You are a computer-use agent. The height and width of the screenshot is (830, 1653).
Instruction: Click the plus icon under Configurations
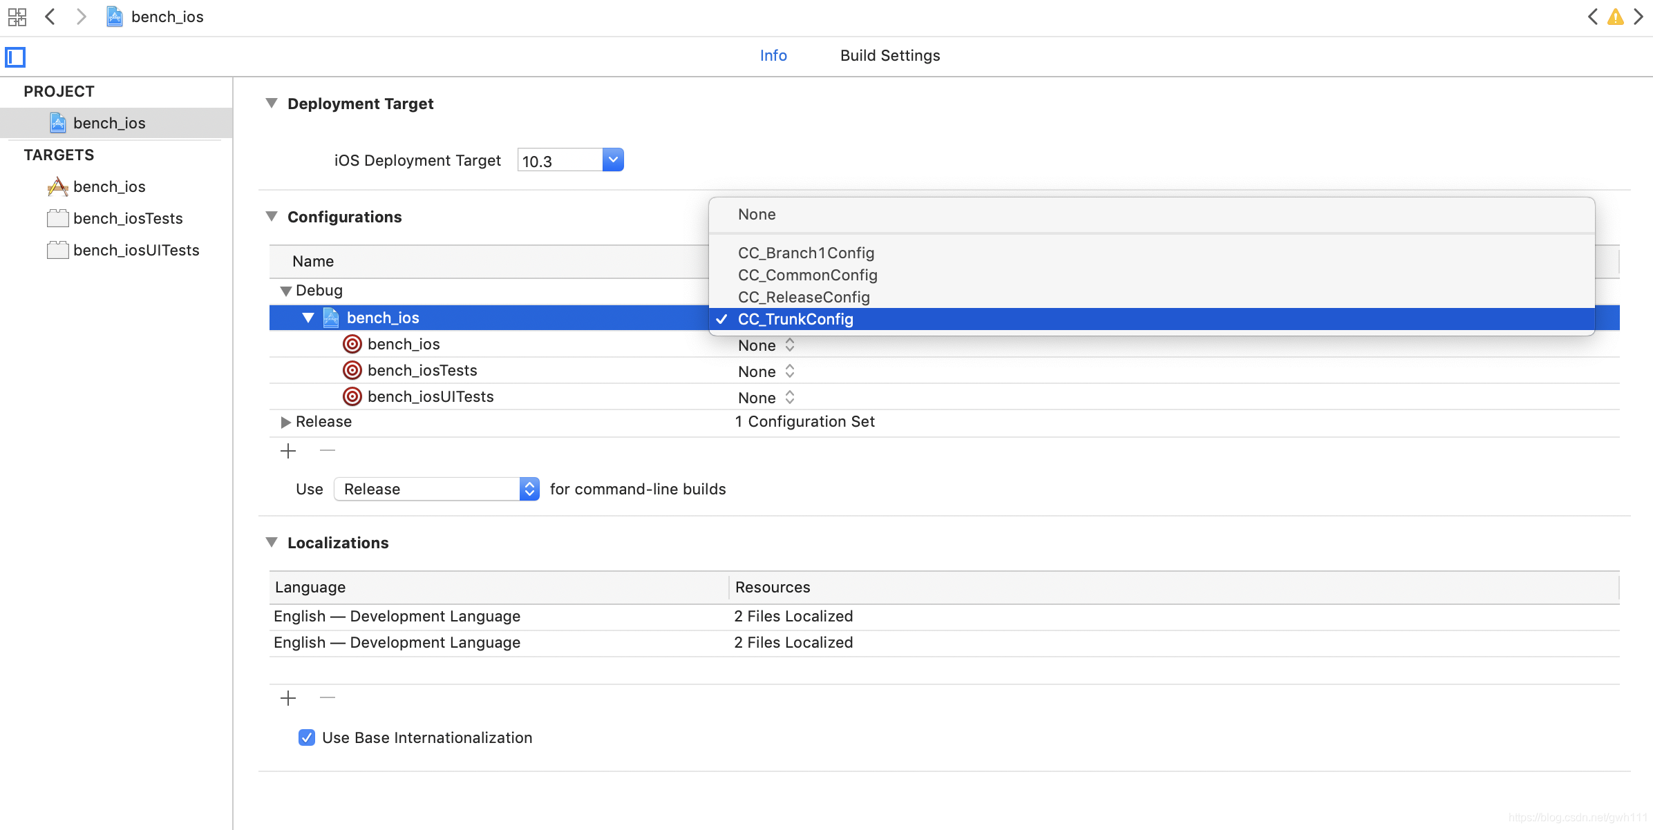tap(288, 451)
